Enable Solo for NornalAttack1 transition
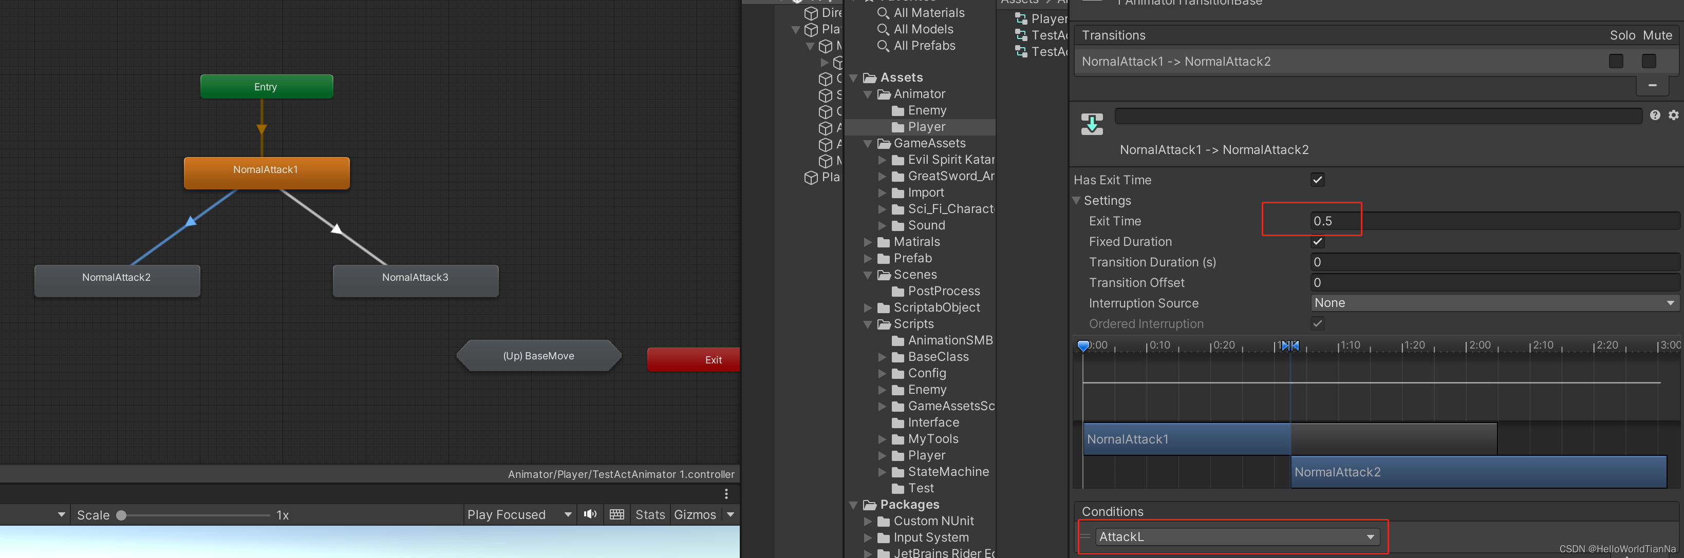This screenshot has width=1684, height=558. pyautogui.click(x=1616, y=62)
